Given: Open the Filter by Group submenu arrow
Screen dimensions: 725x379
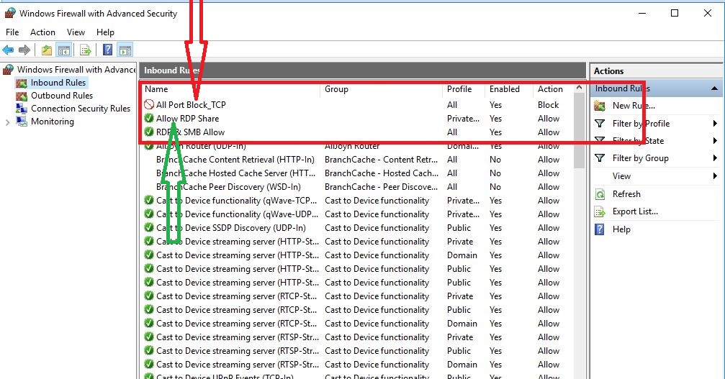Looking at the screenshot, I should (x=715, y=158).
